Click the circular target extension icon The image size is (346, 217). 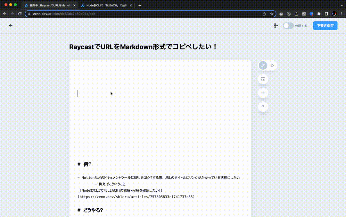(x=289, y=14)
